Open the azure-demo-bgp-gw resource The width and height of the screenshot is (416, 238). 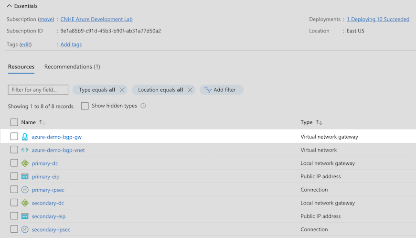(56, 137)
